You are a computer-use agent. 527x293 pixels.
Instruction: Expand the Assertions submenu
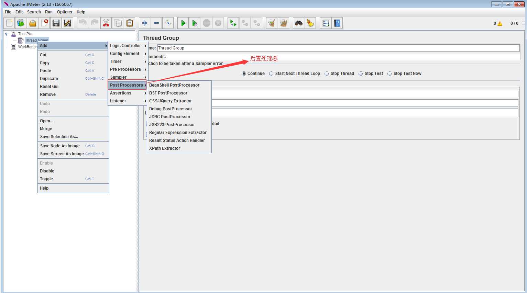coord(128,93)
